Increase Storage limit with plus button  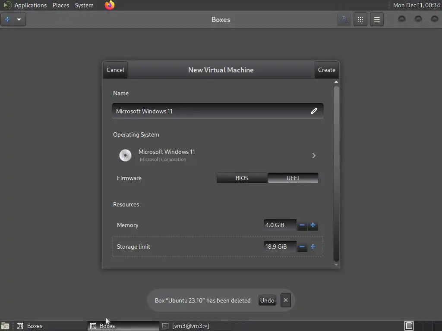click(x=313, y=247)
